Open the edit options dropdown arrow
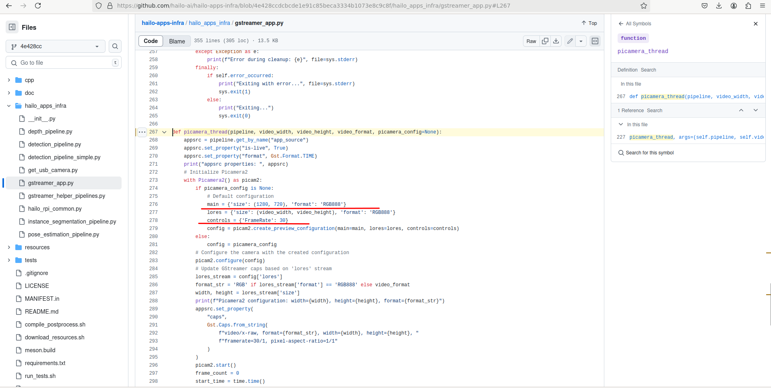 [581, 41]
